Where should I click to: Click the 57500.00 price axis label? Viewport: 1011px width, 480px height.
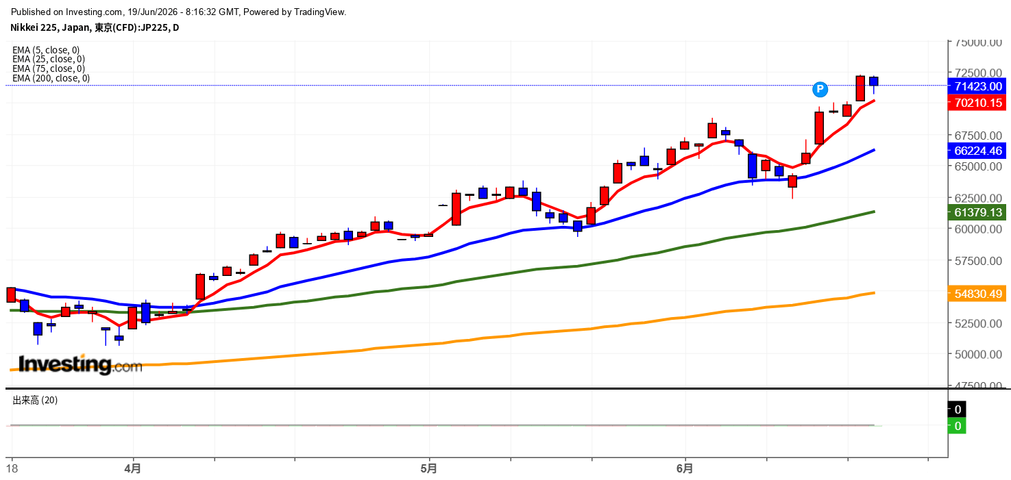point(979,261)
